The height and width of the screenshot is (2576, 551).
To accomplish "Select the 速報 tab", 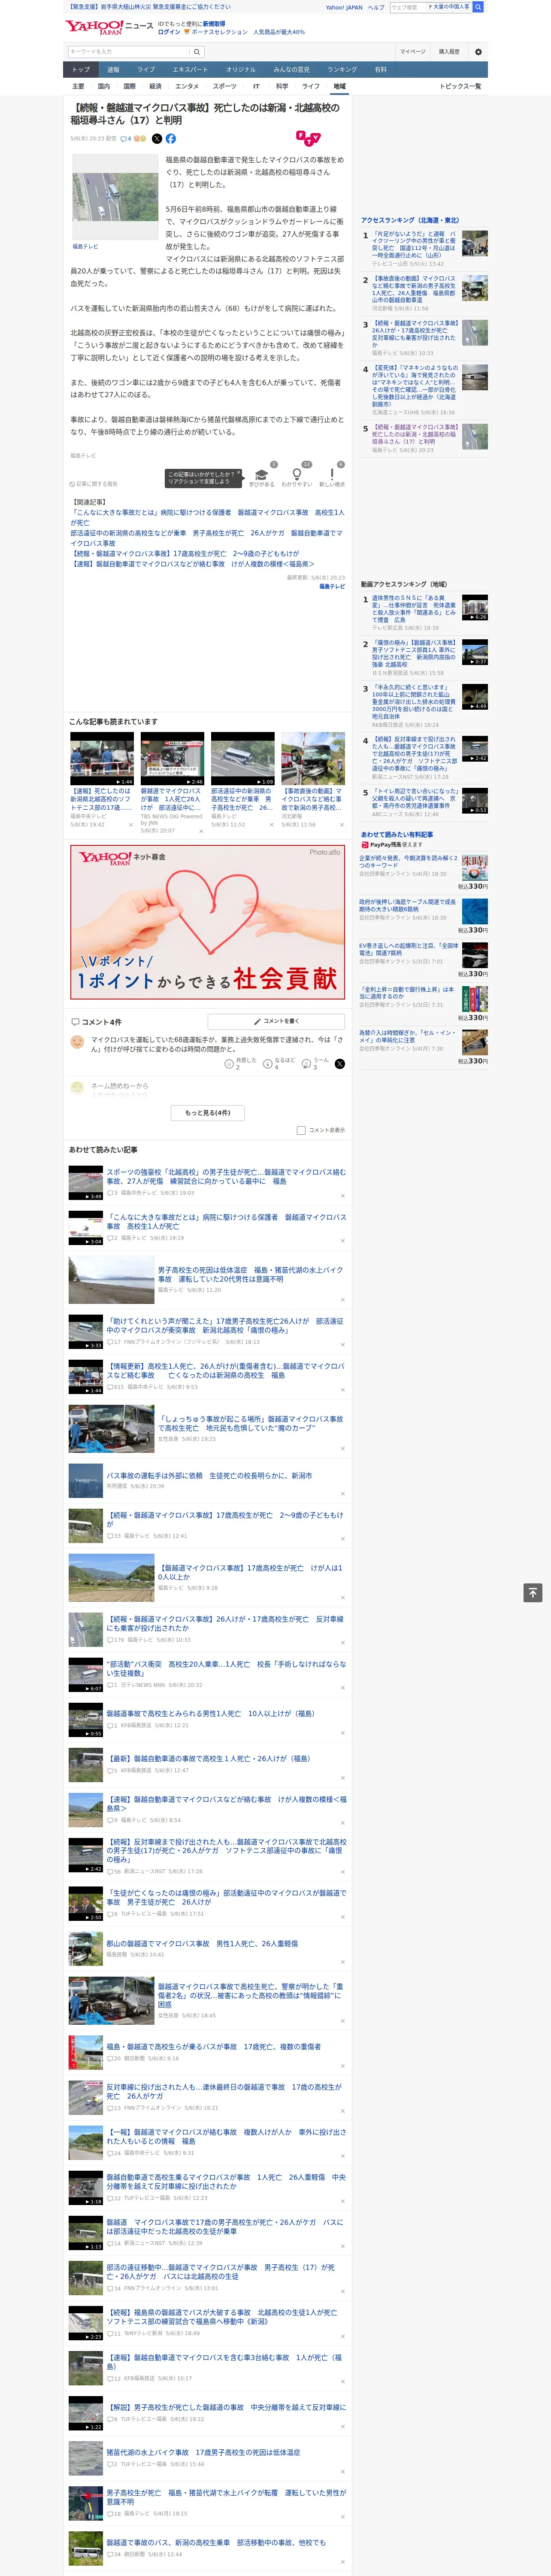I will click(x=113, y=70).
